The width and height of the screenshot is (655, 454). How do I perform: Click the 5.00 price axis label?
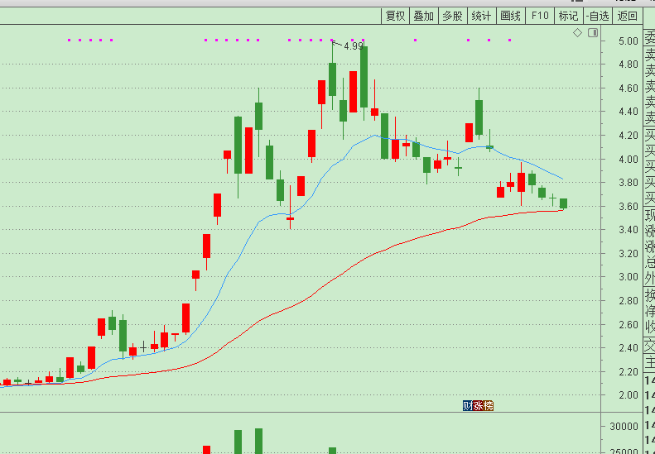coord(629,41)
